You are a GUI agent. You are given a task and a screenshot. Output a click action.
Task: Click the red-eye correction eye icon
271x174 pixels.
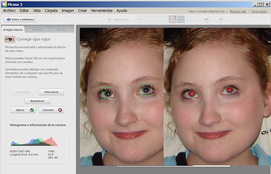point(9,39)
